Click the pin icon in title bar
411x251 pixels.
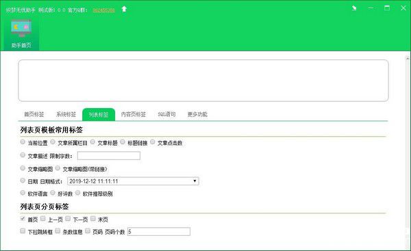coord(354,8)
